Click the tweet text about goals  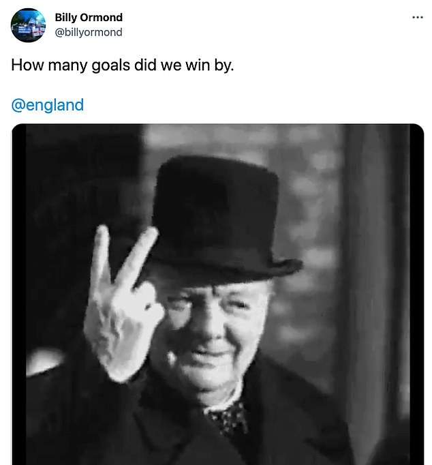(123, 67)
